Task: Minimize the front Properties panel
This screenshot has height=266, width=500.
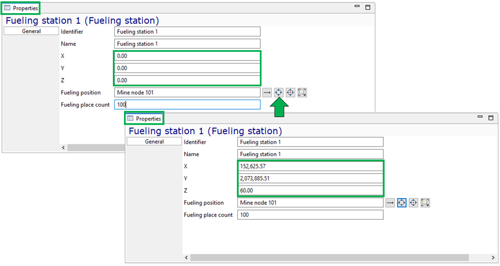Action: pyautogui.click(x=480, y=116)
